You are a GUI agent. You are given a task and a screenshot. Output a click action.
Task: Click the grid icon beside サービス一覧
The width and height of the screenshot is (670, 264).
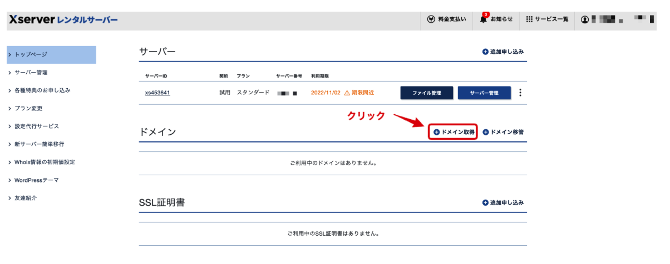(529, 19)
